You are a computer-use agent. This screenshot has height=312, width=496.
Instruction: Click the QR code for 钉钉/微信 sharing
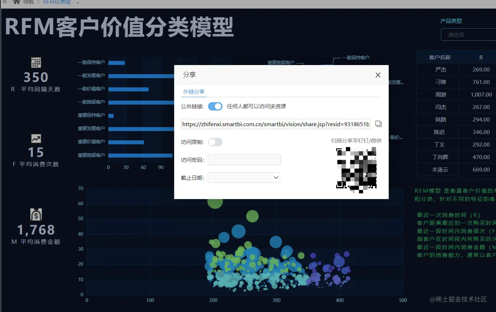tap(356, 170)
